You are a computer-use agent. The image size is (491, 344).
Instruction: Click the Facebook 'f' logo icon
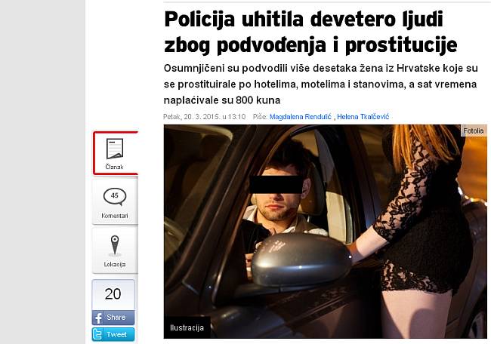98,318
